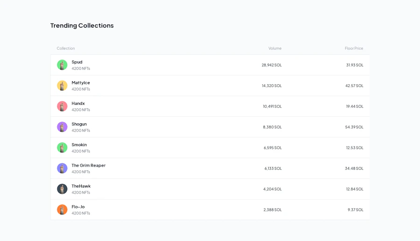Image resolution: width=420 pixels, height=241 pixels.
Task: Click the TheHawk collection avatar icon
Action: coord(62,189)
